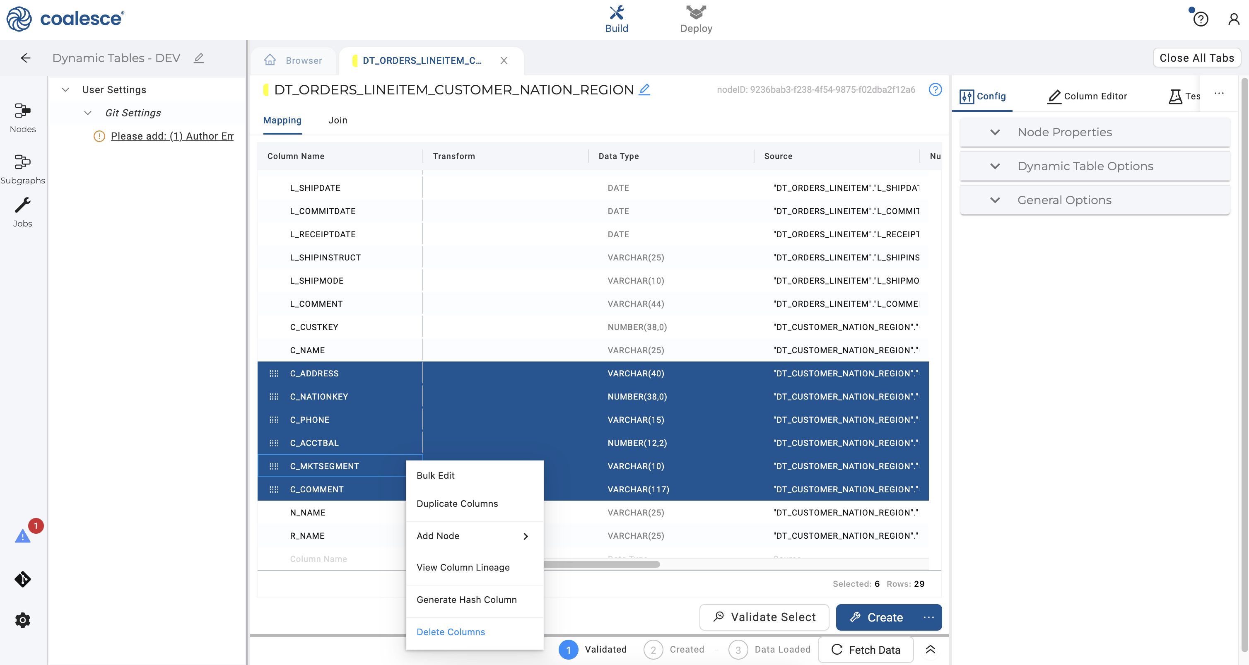Screen dimensions: 1249x665
Task: Switch to Deploy mode
Action: 696,19
